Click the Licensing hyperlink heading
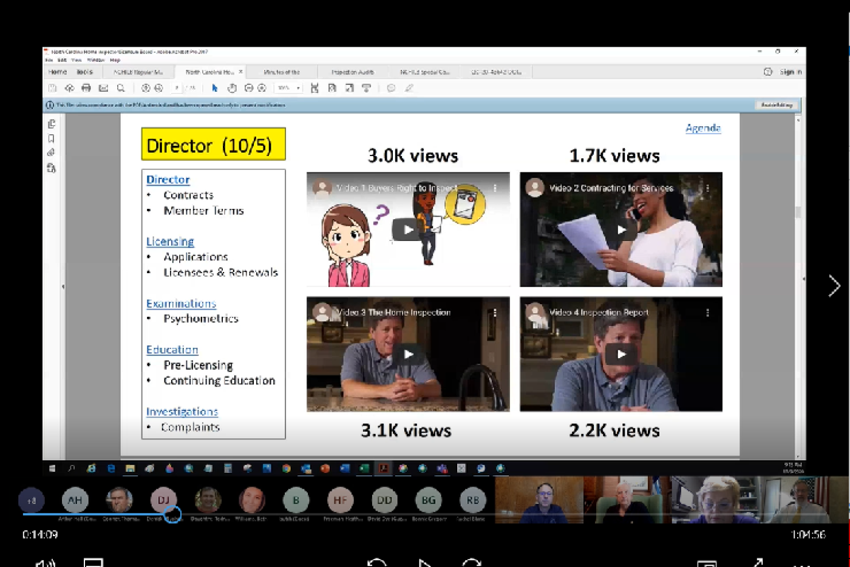This screenshot has height=567, width=850. [x=170, y=242]
